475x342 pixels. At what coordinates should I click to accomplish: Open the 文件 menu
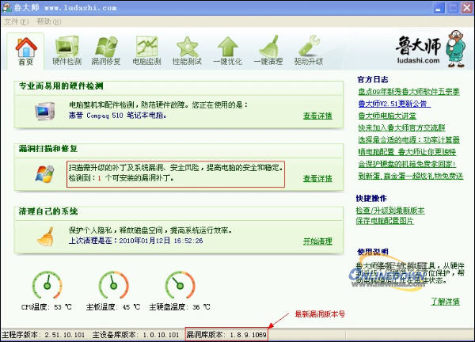point(17,21)
